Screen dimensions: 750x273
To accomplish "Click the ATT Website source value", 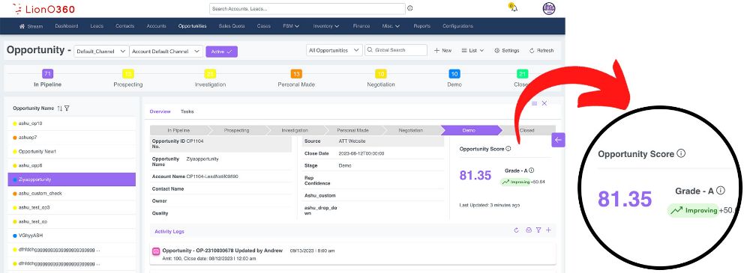I will 352,141.
